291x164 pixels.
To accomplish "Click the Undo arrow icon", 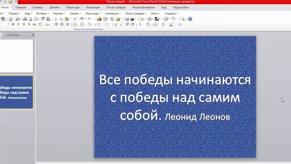I will coord(82,19).
